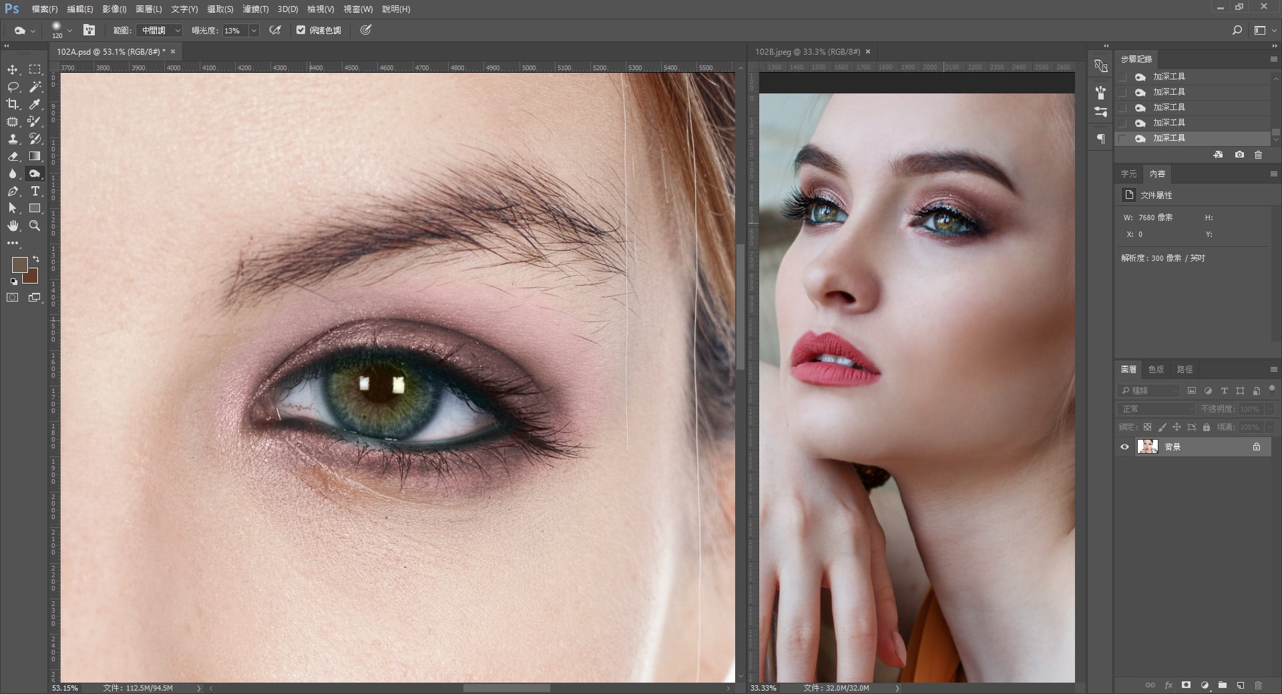The width and height of the screenshot is (1282, 694).
Task: Open the 濾鏡(T) menu
Action: click(x=255, y=9)
